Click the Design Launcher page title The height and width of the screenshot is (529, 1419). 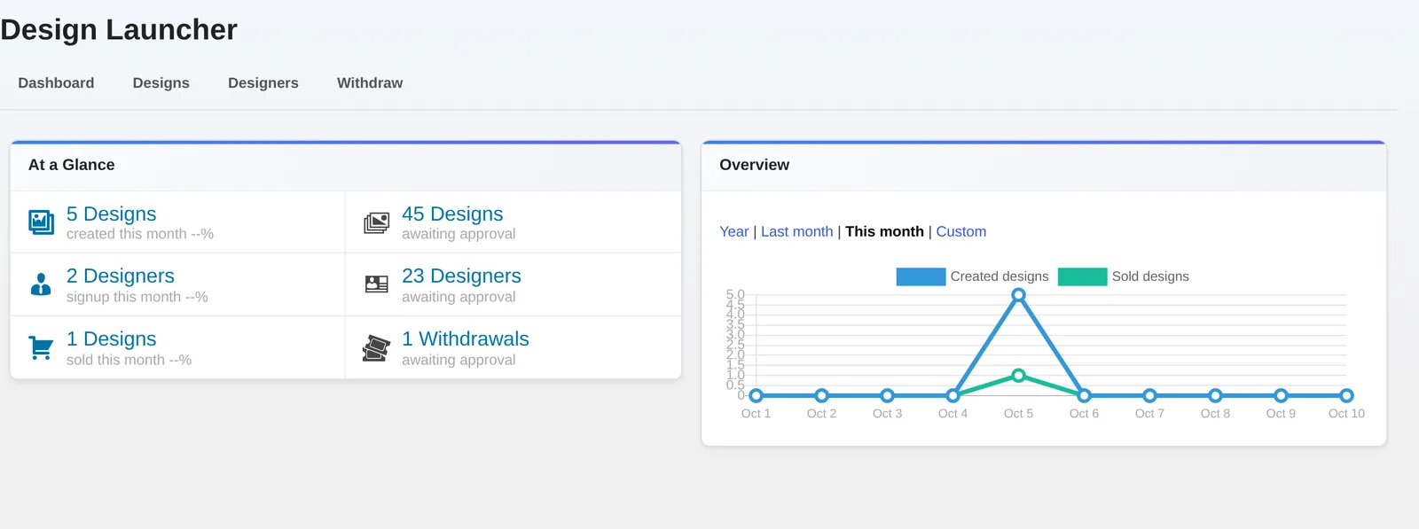[119, 29]
